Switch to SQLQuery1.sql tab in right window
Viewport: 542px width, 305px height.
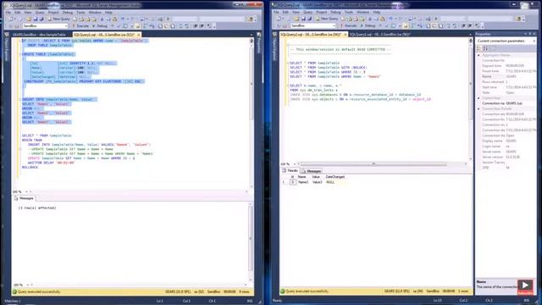(379, 34)
